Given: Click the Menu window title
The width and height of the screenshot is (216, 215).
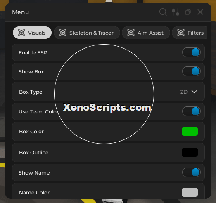Looking at the screenshot, I should (x=21, y=12).
